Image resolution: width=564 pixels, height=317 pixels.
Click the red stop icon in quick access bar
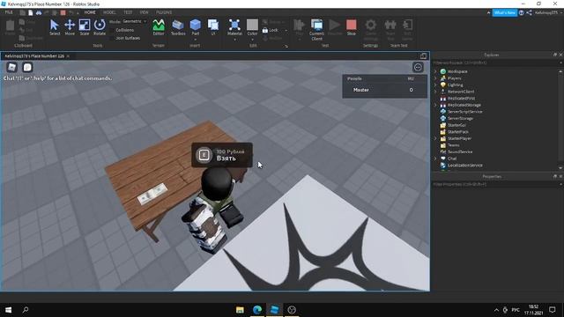coord(63,12)
